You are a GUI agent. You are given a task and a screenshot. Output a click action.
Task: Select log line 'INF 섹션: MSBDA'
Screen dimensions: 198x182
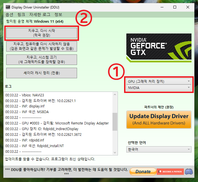(x=27, y=112)
